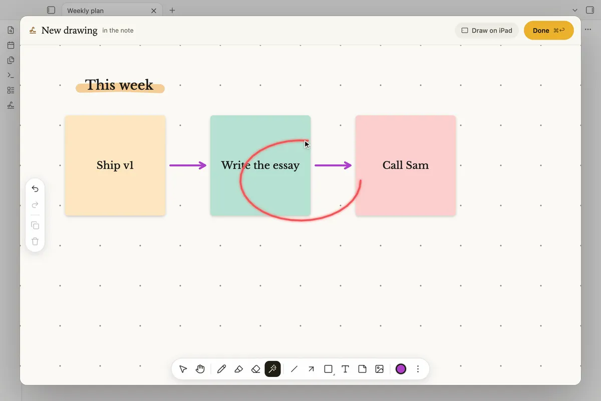Open the file search sidebar icon
The image size is (601, 401).
tap(11, 30)
